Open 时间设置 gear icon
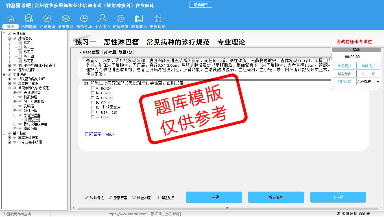Screen dimensions: 384x217 click(x=121, y=19)
